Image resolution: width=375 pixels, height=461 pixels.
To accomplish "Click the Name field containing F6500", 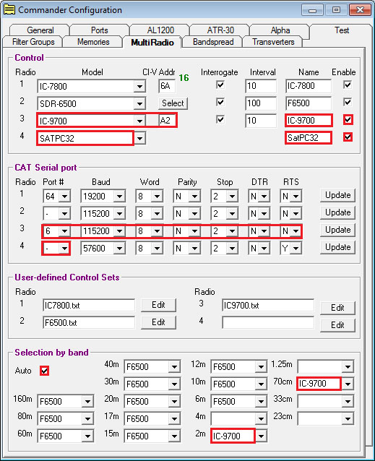I will click(x=309, y=103).
